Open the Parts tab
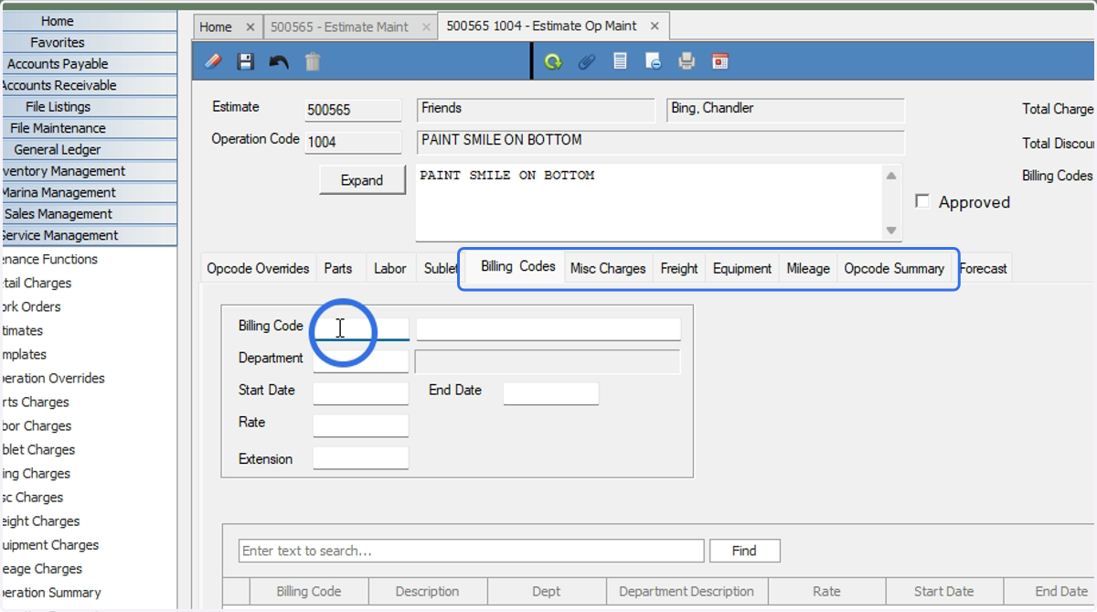This screenshot has height=612, width=1097. pyautogui.click(x=338, y=268)
